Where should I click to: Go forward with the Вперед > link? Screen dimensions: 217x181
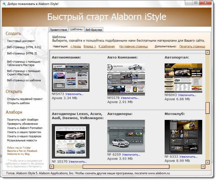pos(90,47)
